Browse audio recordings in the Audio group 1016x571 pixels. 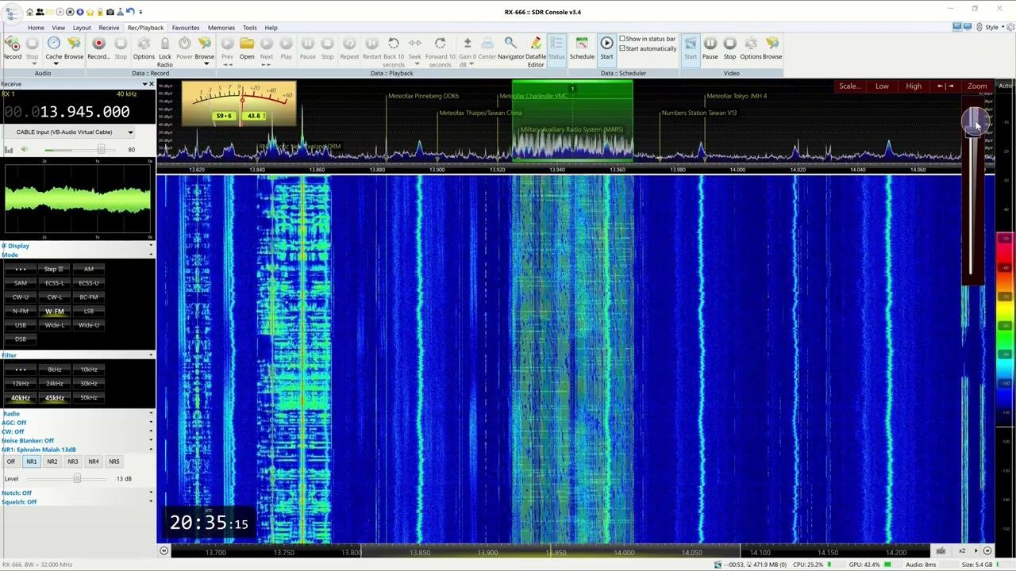(x=74, y=48)
